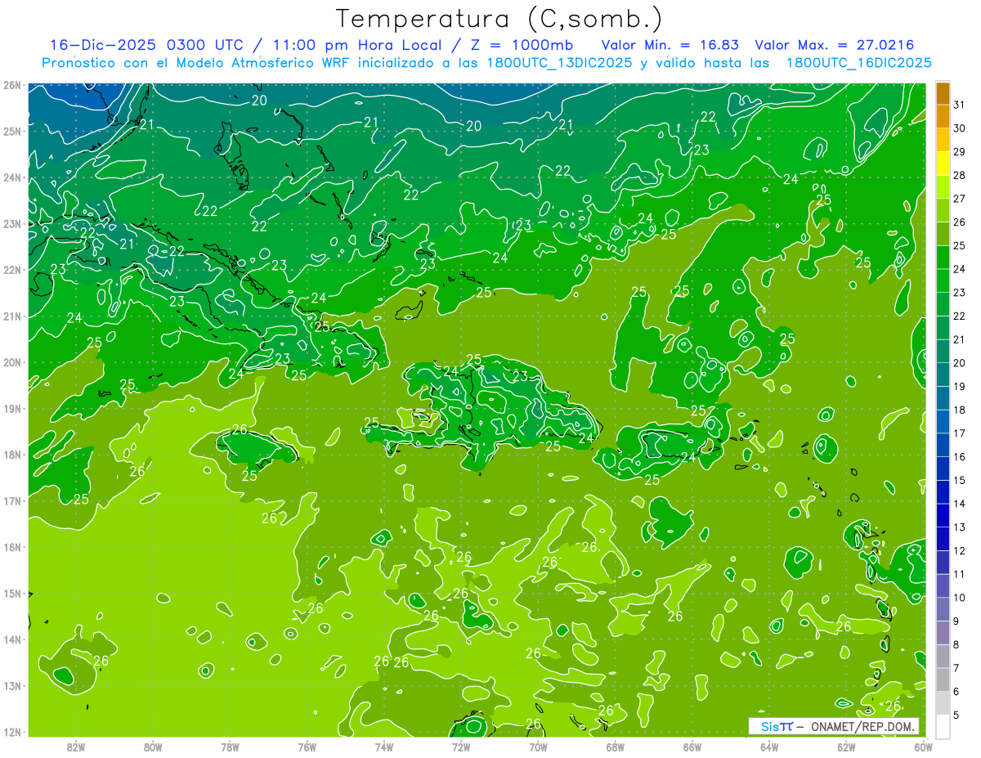Click the colorbar legend value 29
981x758 pixels.
pyautogui.click(x=959, y=151)
